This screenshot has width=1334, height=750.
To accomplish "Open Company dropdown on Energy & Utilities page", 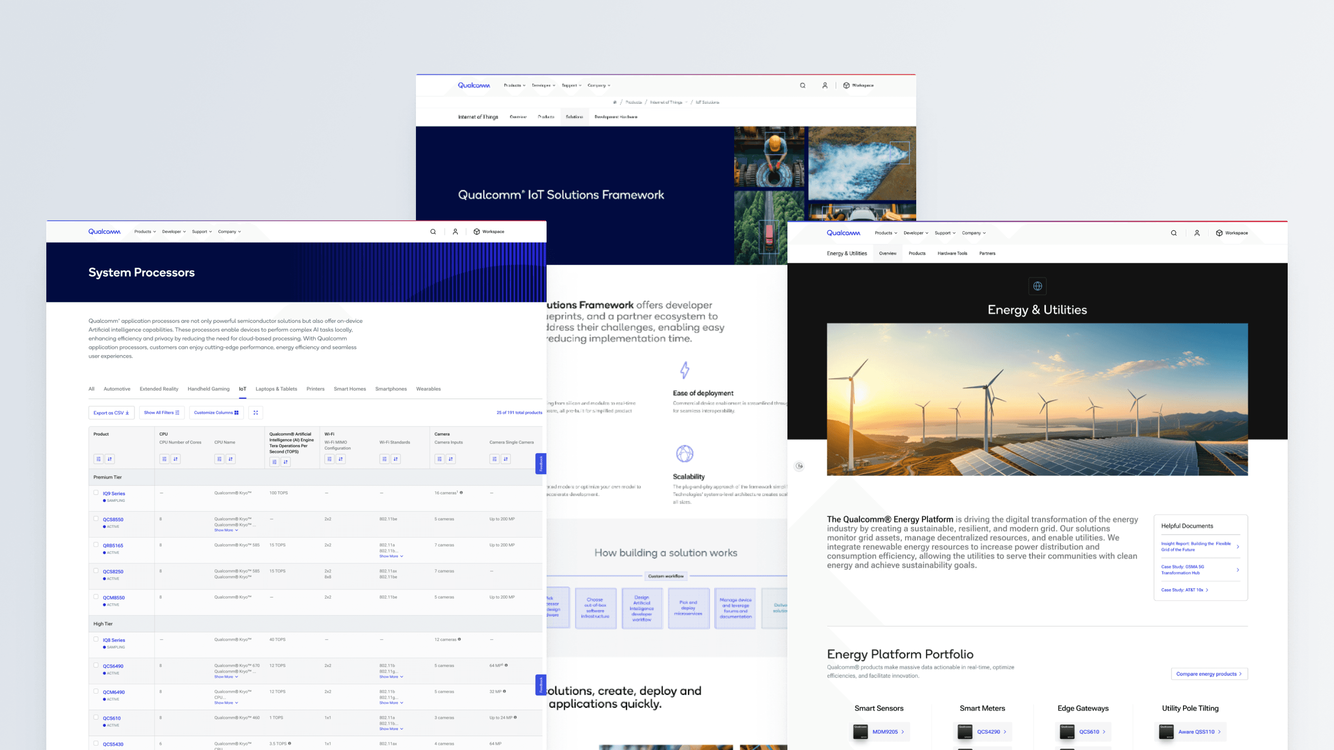I will (974, 233).
